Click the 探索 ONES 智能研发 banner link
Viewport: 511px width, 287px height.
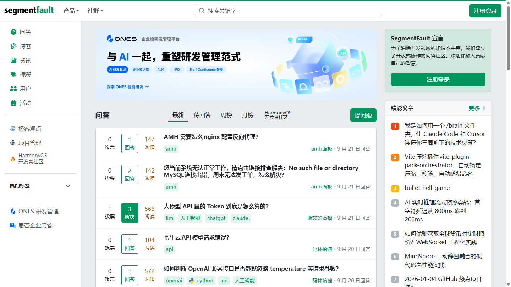128,86
